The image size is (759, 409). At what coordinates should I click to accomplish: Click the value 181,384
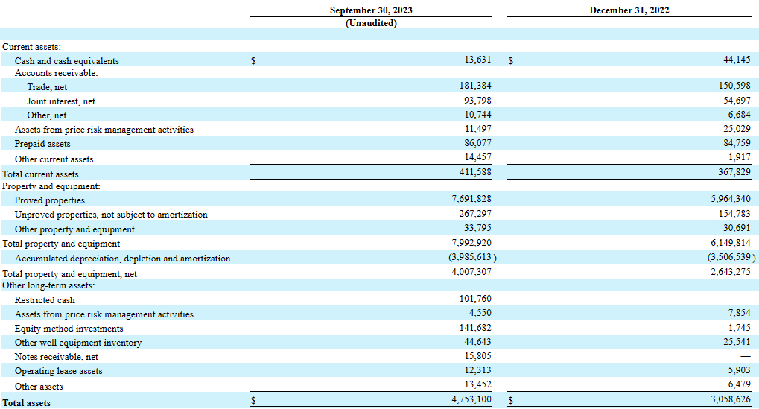click(x=475, y=86)
